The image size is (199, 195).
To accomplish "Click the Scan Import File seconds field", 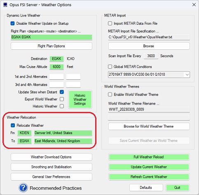I will click(x=151, y=56).
